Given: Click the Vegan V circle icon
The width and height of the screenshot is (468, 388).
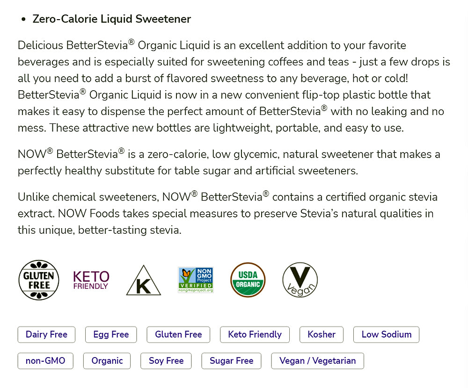Looking at the screenshot, I should tap(300, 280).
